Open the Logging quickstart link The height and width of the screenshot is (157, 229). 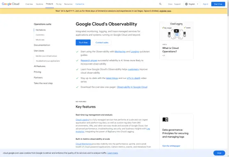coord(135,51)
